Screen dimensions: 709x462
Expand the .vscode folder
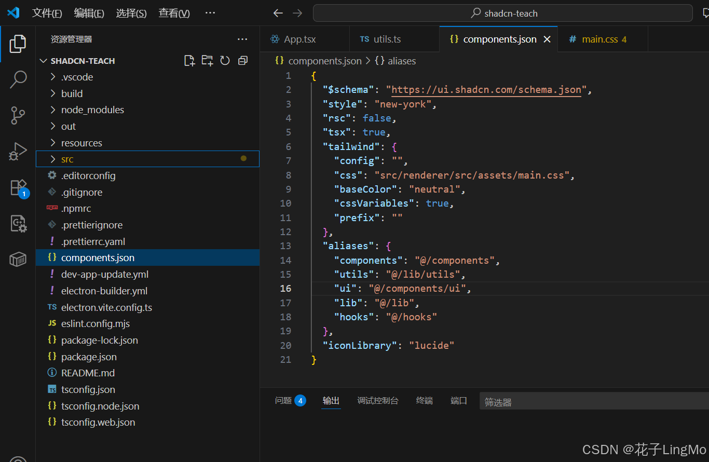[147, 77]
